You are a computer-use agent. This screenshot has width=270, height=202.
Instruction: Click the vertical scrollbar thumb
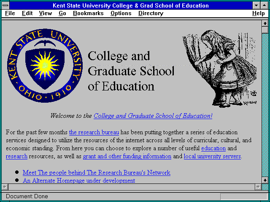(265, 30)
